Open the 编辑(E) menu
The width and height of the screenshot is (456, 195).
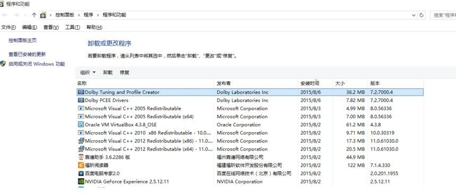30,27
